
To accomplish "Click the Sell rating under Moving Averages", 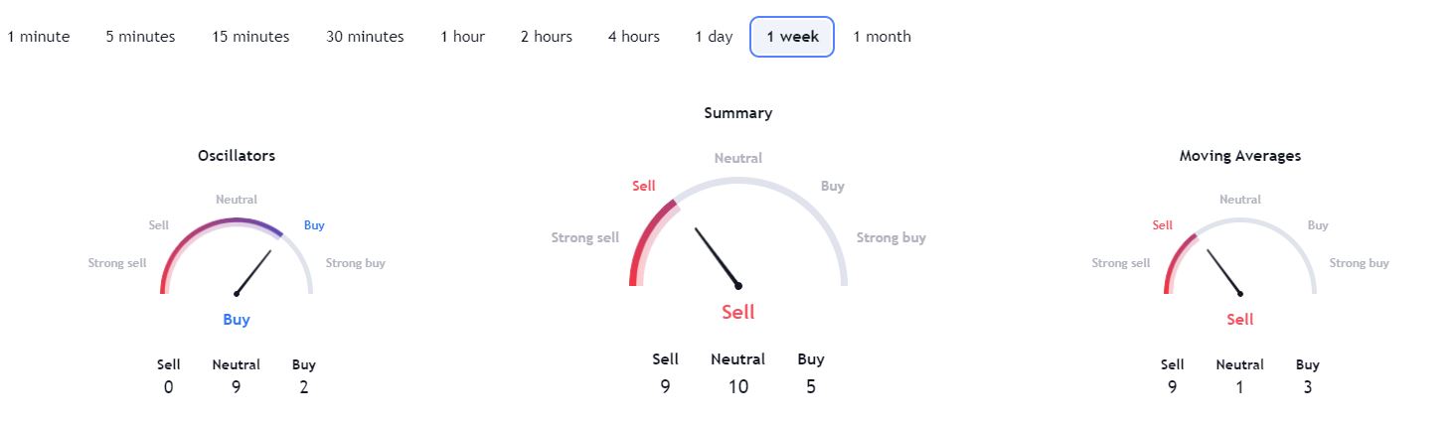I will 1240,320.
